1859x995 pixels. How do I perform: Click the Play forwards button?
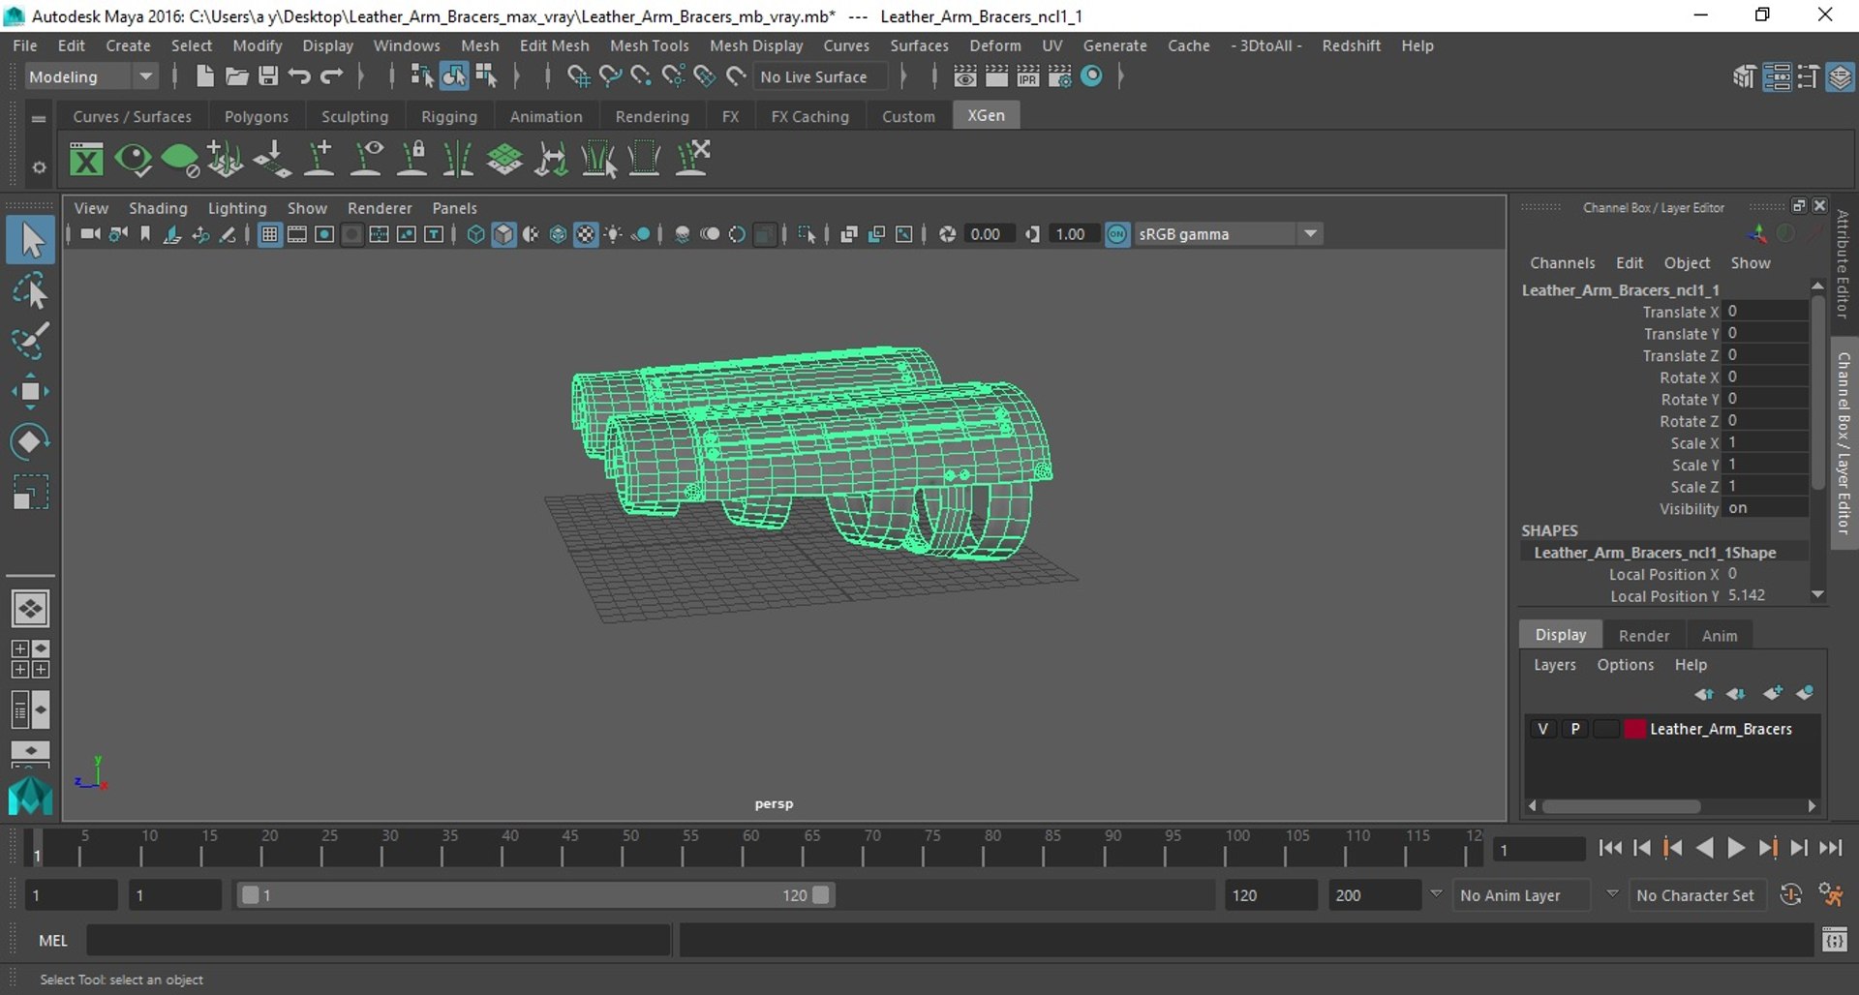coord(1736,849)
